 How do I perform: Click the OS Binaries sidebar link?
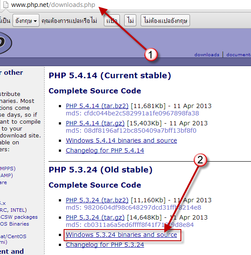coord(14,224)
